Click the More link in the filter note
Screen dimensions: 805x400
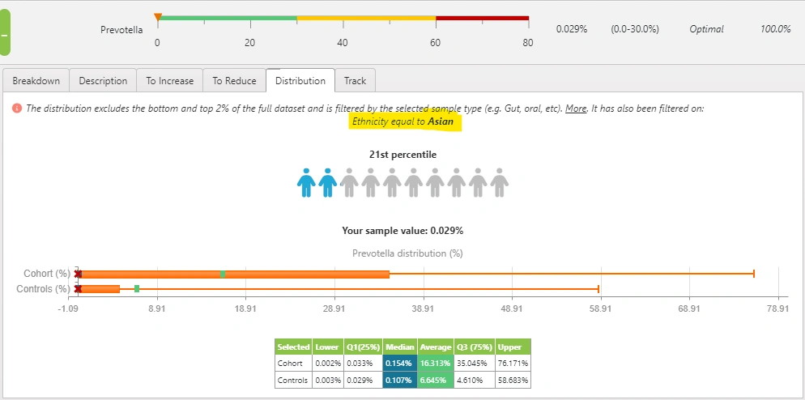pos(576,109)
